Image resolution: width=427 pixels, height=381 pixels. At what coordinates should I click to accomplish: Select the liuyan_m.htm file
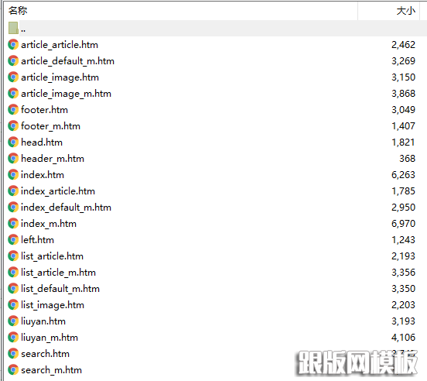(x=50, y=338)
